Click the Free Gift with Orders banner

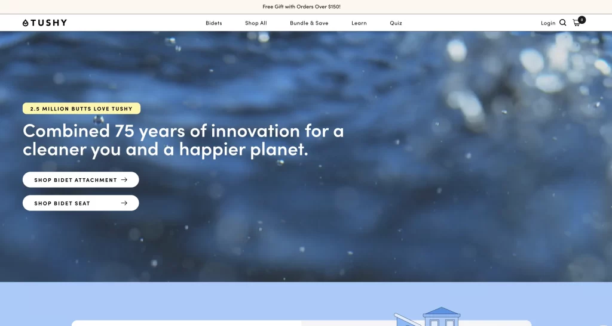pos(301,7)
